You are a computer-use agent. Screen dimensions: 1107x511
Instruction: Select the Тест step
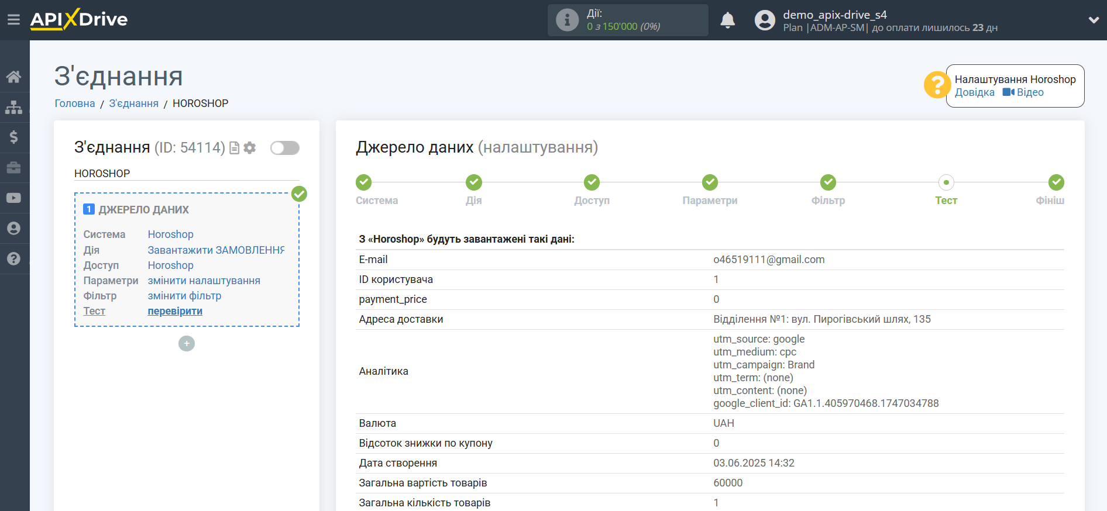pyautogui.click(x=946, y=182)
